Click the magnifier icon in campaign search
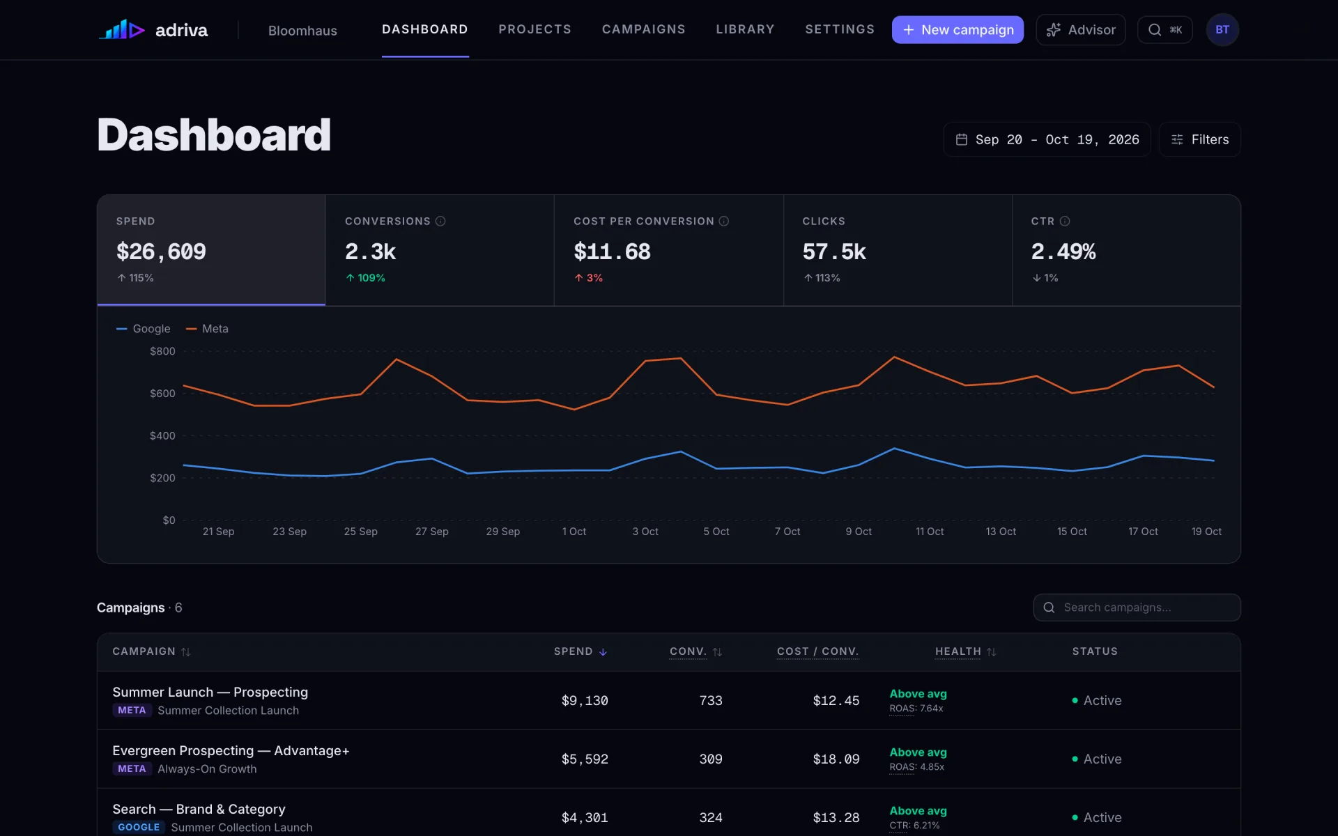The width and height of the screenshot is (1338, 836). click(1049, 607)
